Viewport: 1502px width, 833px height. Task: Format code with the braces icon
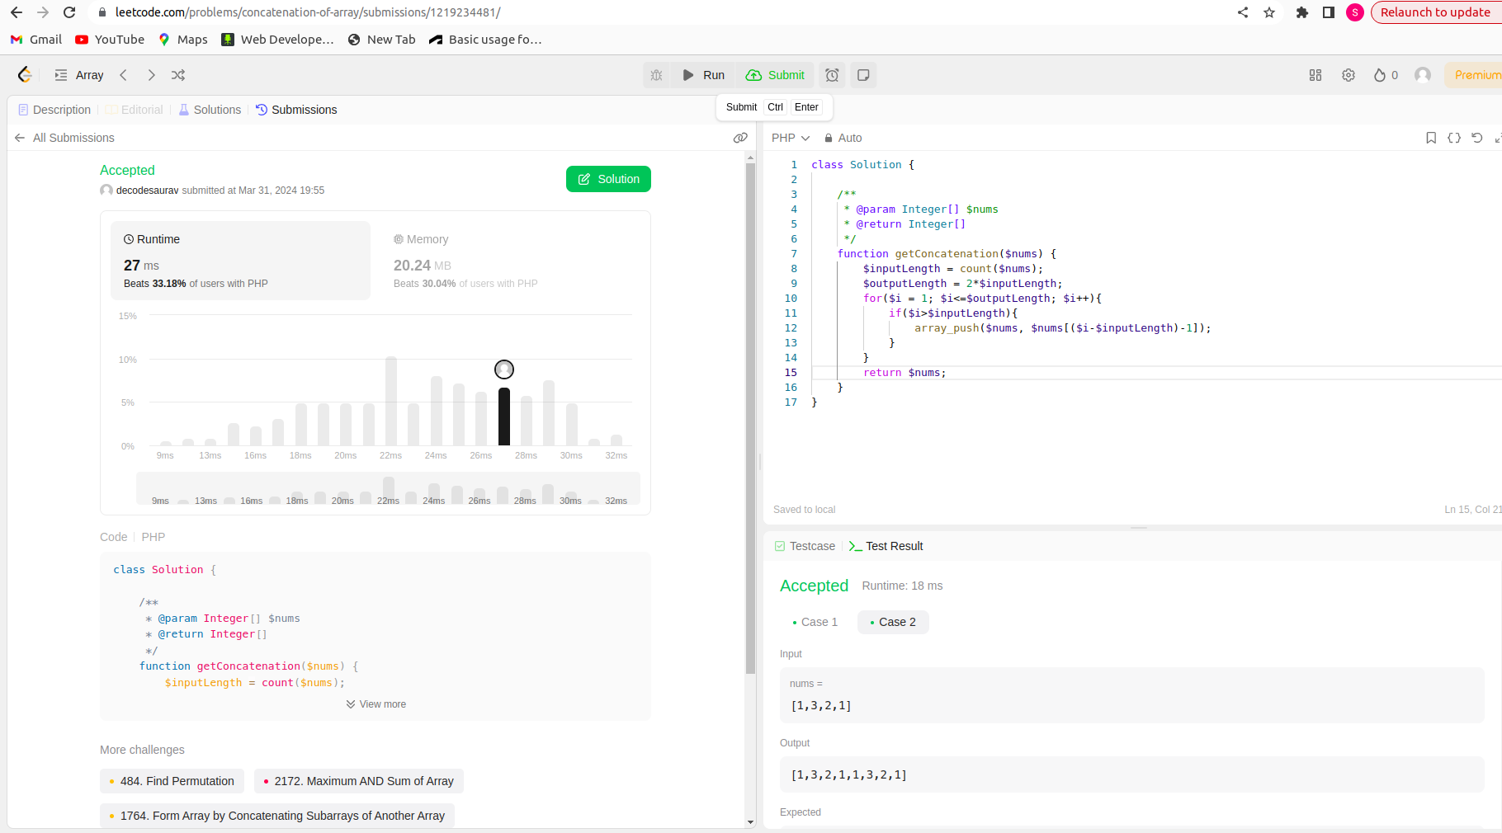click(x=1454, y=138)
